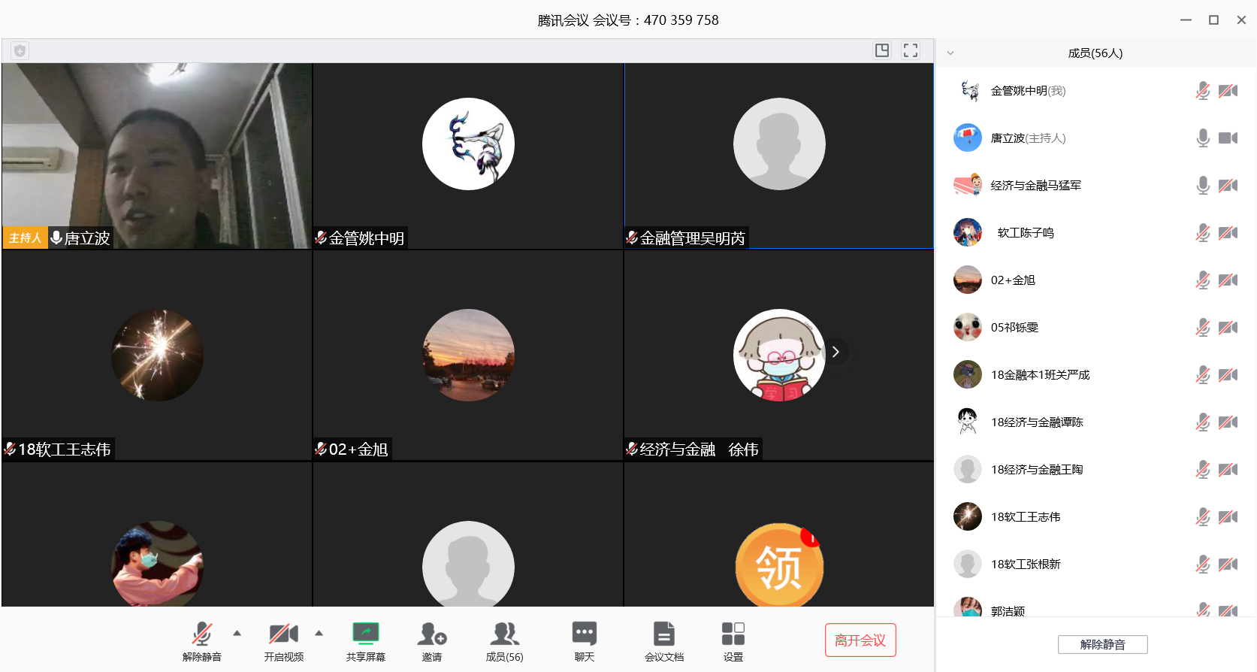Viewport: 1257px width, 672px height.
Task: Open meeting documents
Action: [x=663, y=641]
